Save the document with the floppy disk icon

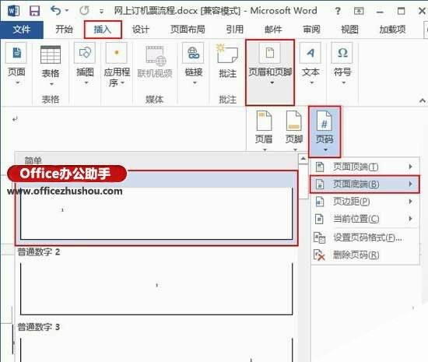click(35, 11)
